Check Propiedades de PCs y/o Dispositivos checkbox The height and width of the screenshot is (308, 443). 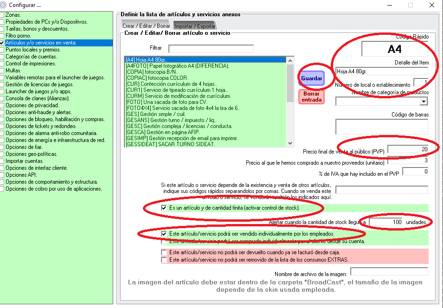point(2,22)
